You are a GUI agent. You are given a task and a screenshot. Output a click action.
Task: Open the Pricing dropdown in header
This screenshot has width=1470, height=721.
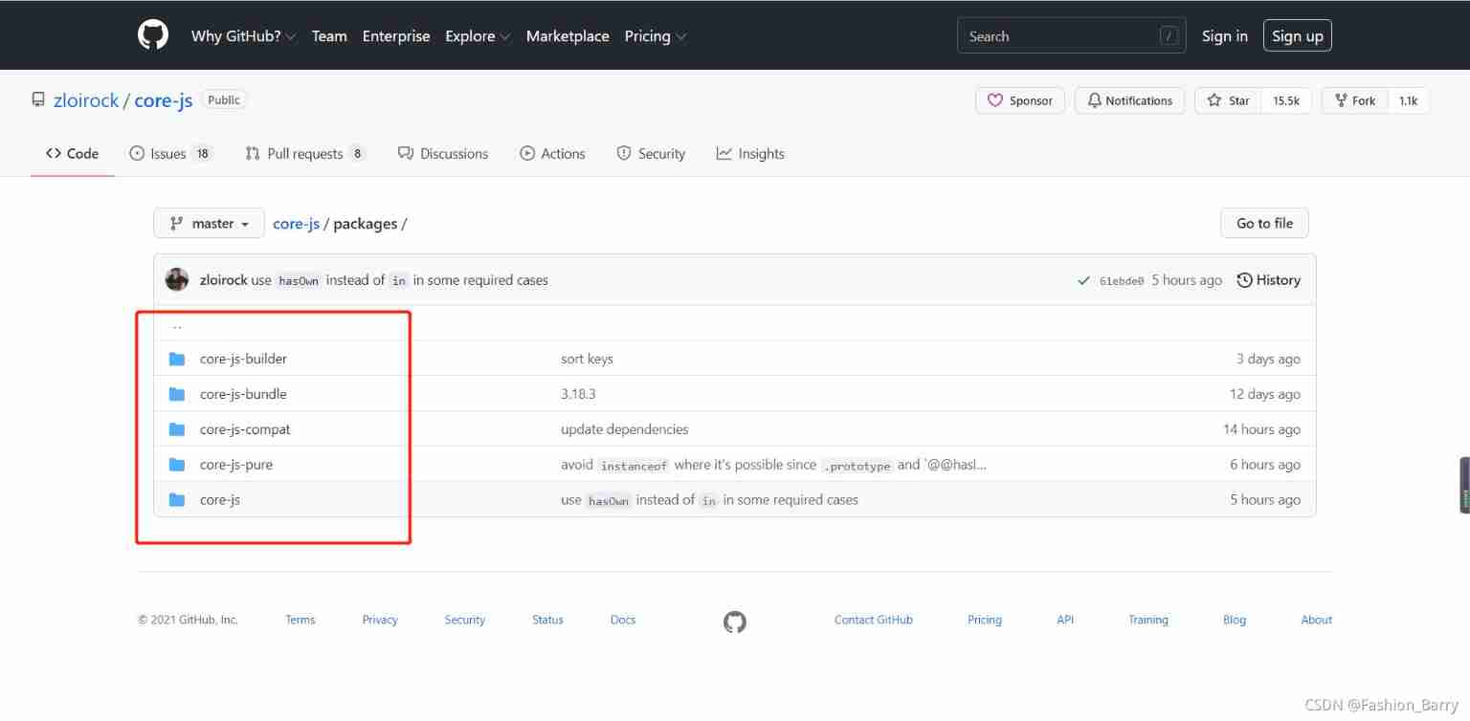pyautogui.click(x=656, y=36)
